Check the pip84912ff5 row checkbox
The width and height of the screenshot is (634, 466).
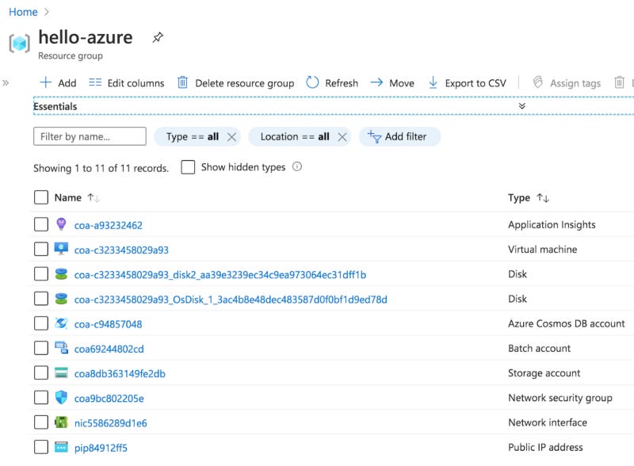pos(41,447)
